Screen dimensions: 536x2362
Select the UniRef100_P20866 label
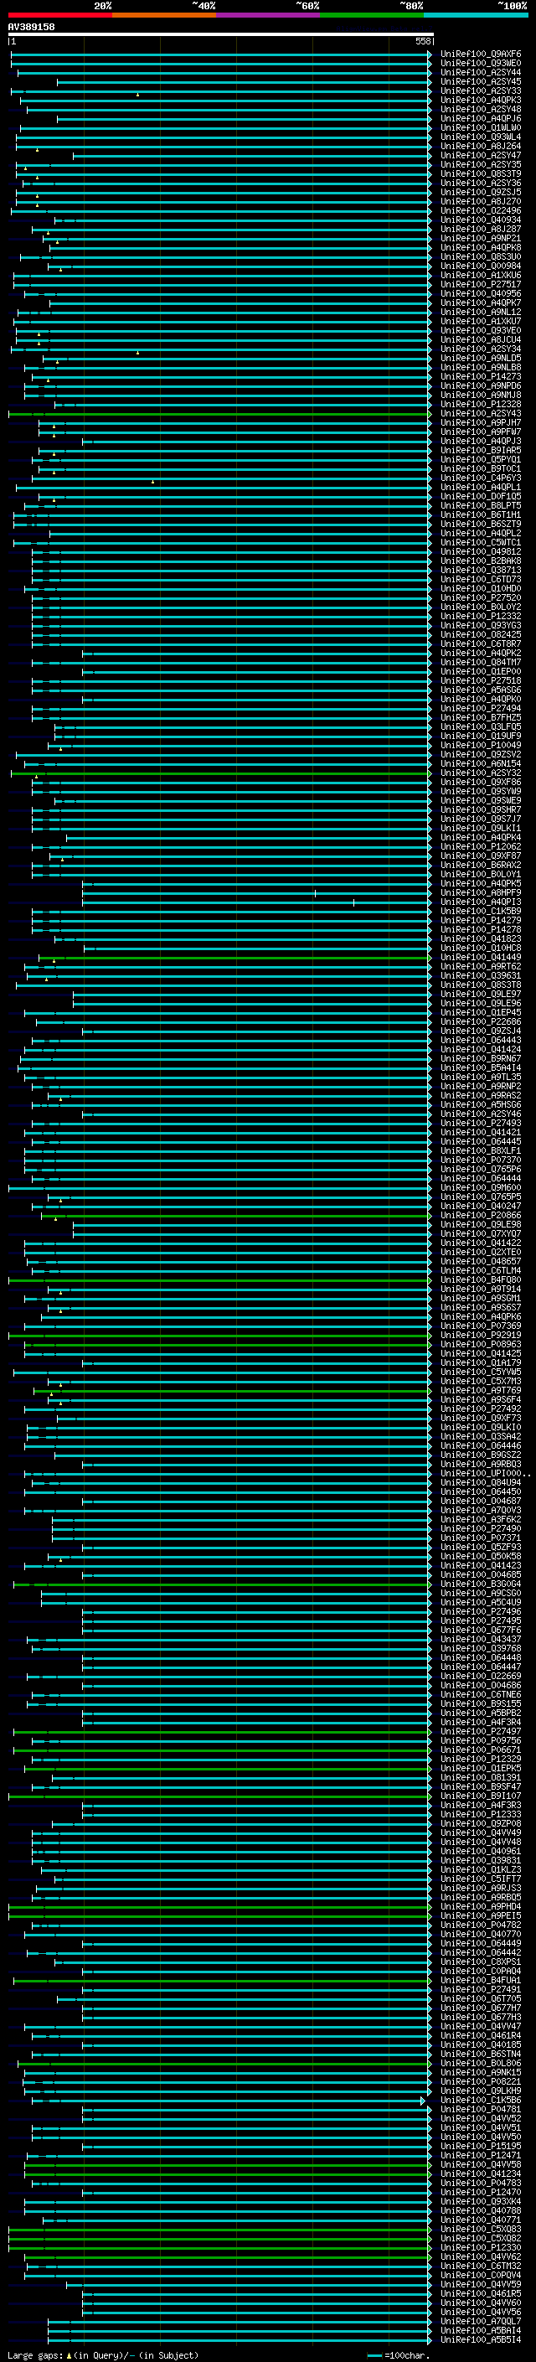point(480,1215)
